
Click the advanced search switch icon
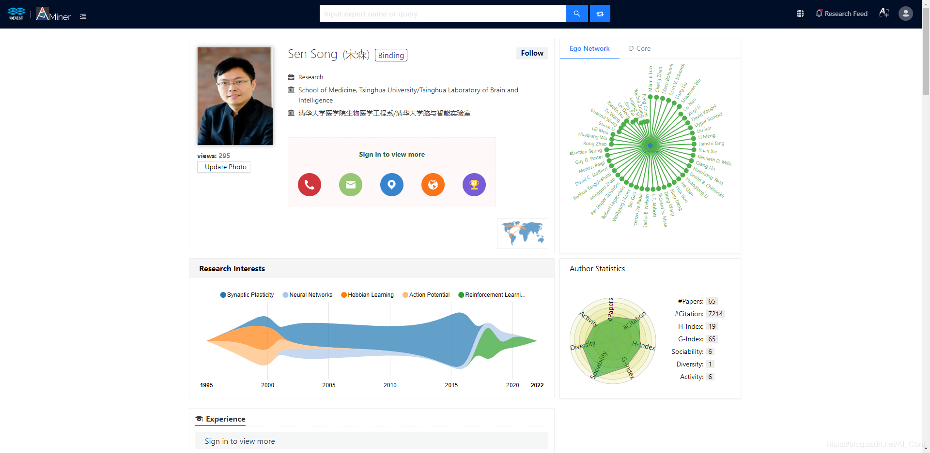point(600,14)
